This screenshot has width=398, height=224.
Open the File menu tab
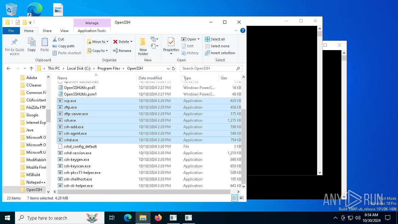[x=11, y=31]
